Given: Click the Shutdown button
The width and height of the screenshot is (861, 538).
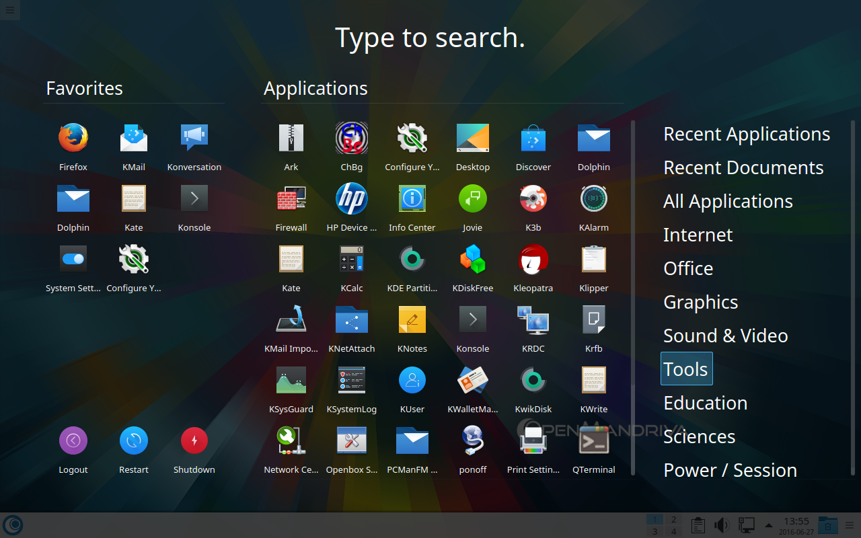Looking at the screenshot, I should [x=194, y=441].
